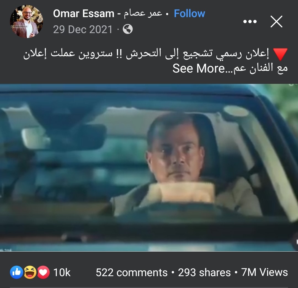This screenshot has height=288, width=298.
Task: Click the red heart Love reaction icon
Action: pyautogui.click(x=43, y=272)
